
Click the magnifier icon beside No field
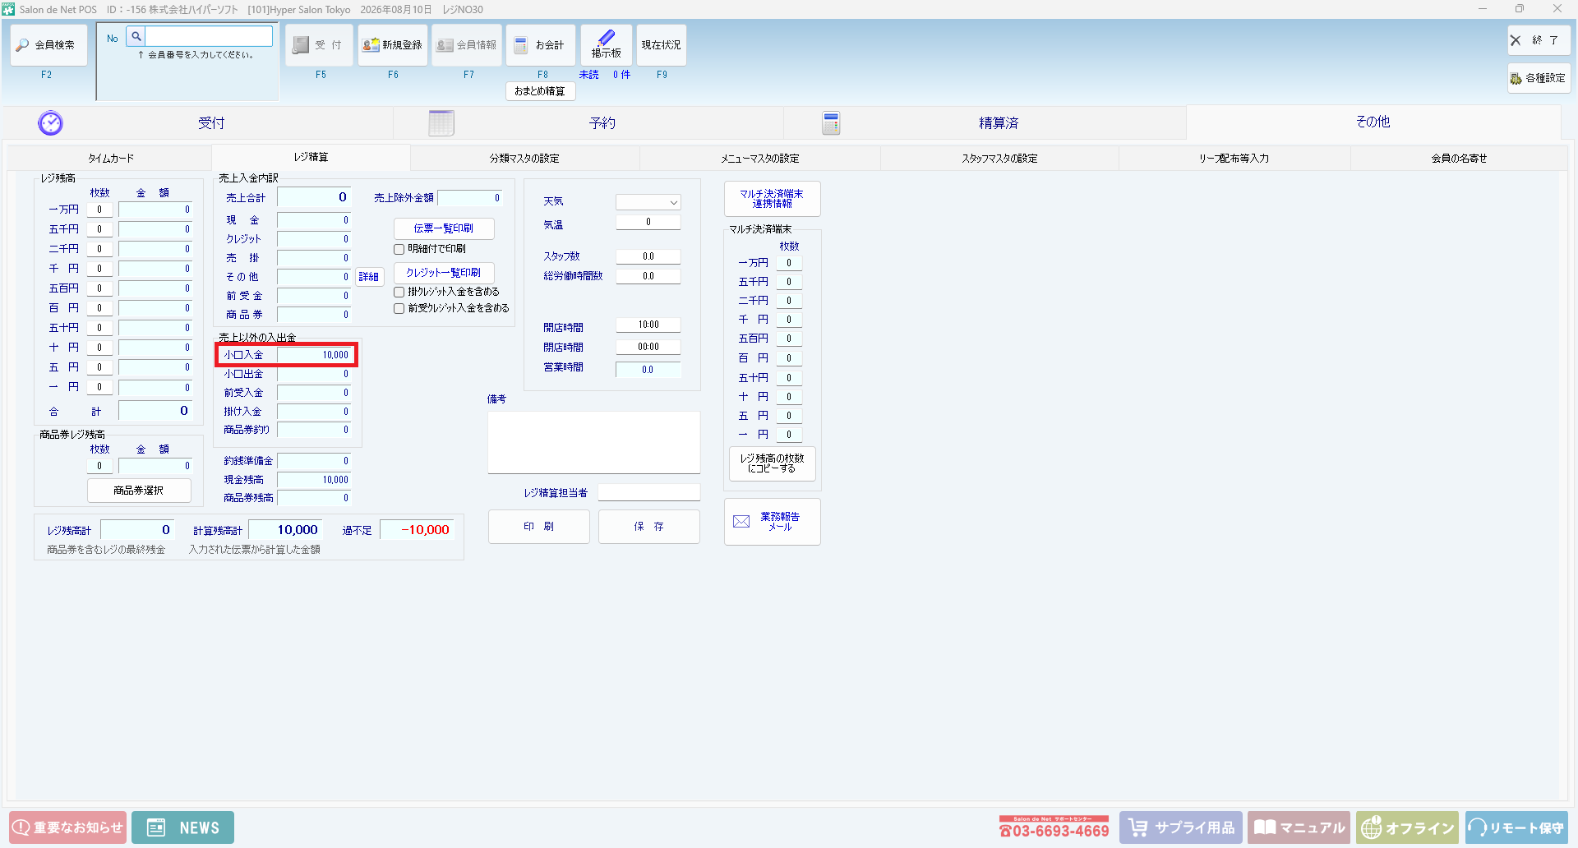[136, 36]
